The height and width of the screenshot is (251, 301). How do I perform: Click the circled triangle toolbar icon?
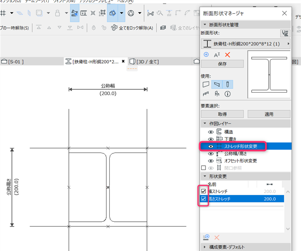point(131,13)
